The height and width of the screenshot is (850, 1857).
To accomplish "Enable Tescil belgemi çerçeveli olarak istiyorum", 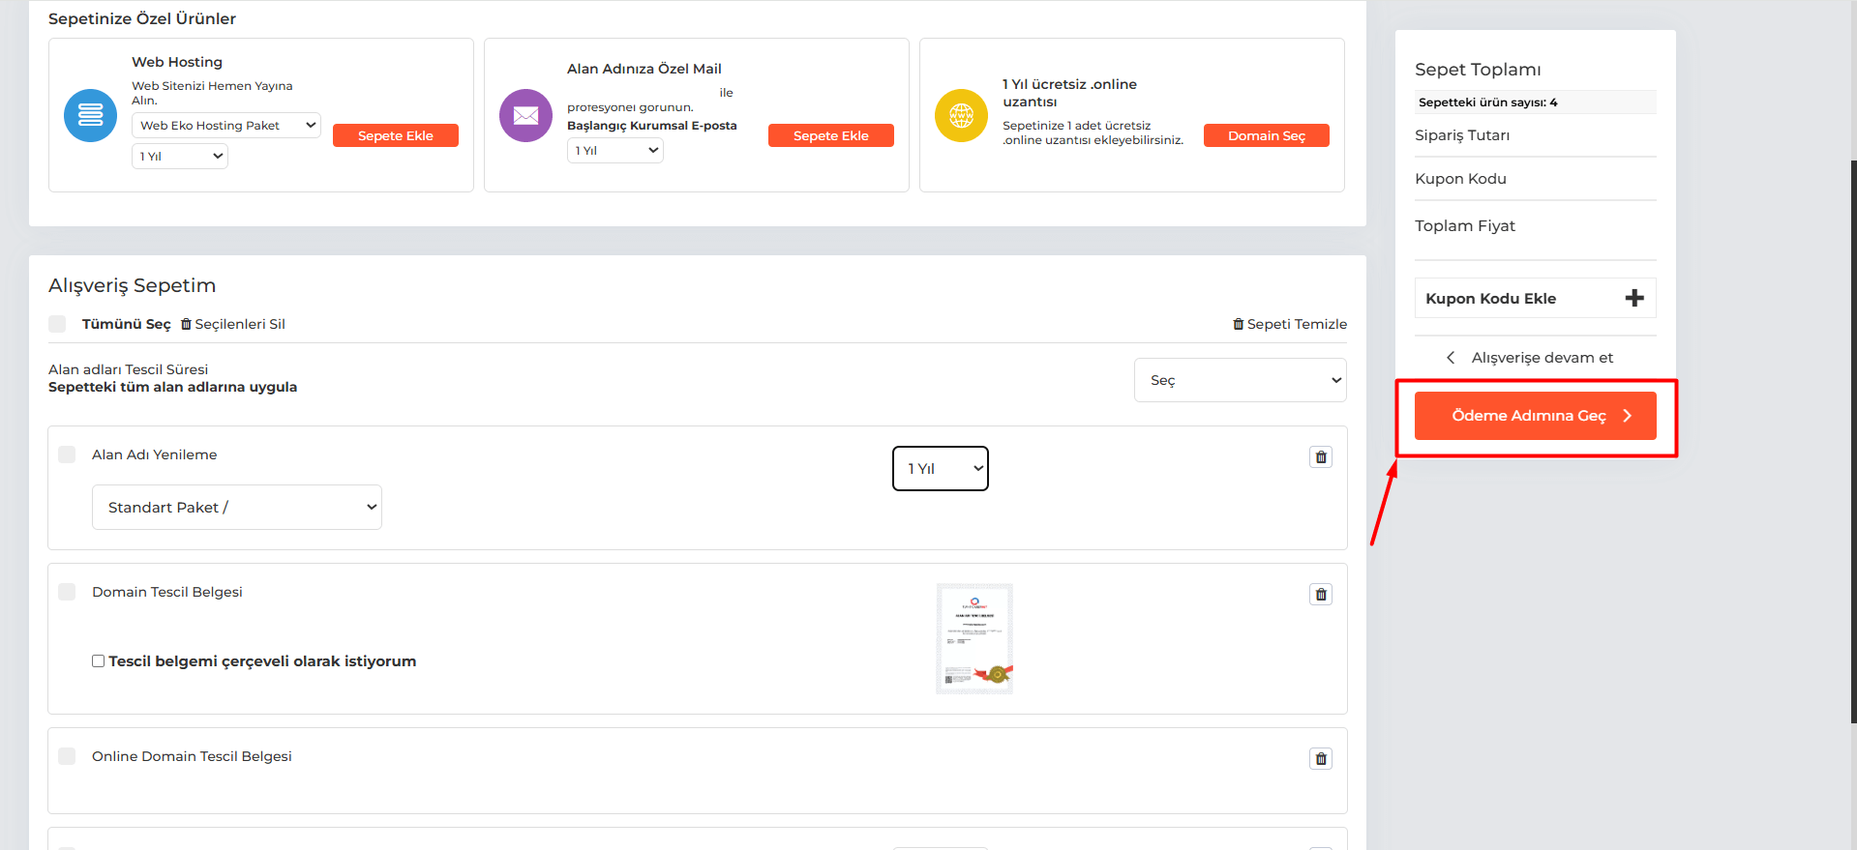I will coord(99,661).
